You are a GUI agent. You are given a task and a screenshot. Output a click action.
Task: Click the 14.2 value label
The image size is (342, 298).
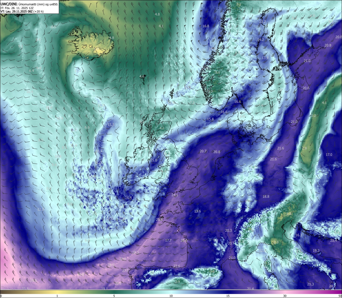point(261,40)
